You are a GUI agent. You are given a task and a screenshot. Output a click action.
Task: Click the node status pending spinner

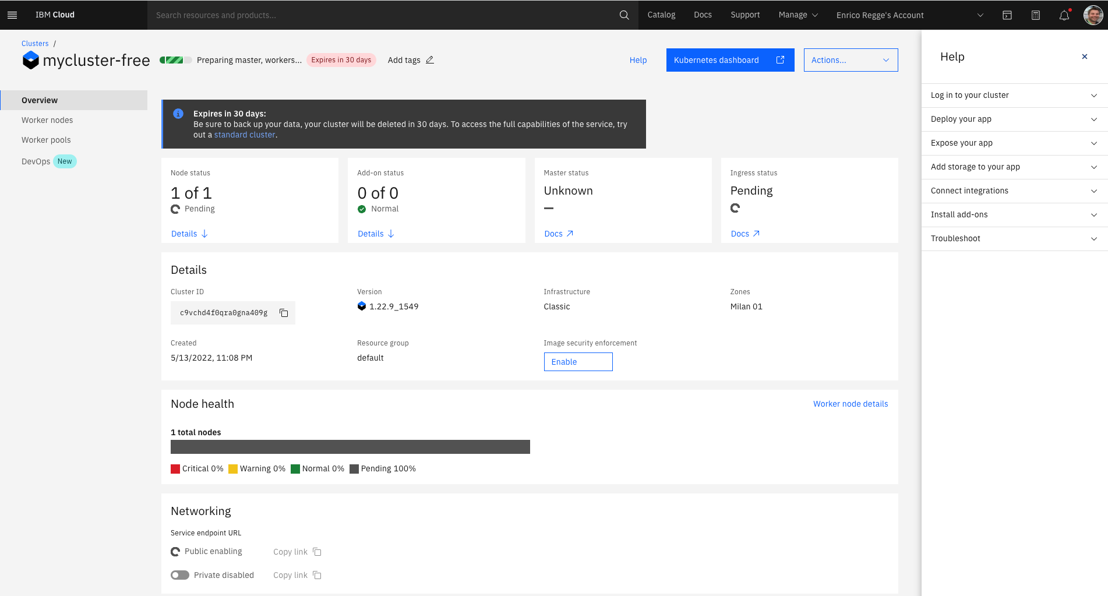(175, 209)
